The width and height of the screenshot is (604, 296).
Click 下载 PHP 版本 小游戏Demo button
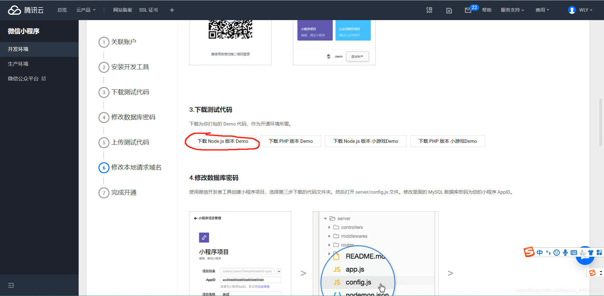(447, 141)
